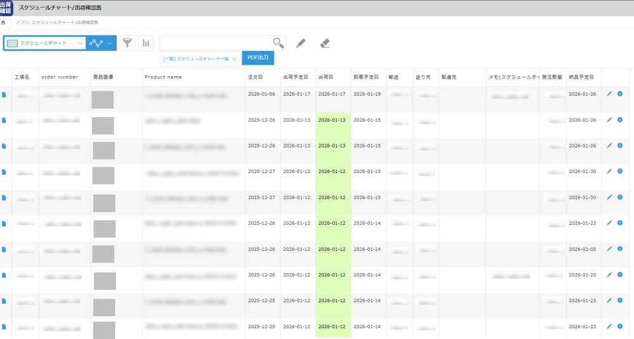Focus the record search input field
Image resolution: width=634 pixels, height=339 pixels.
click(216, 43)
